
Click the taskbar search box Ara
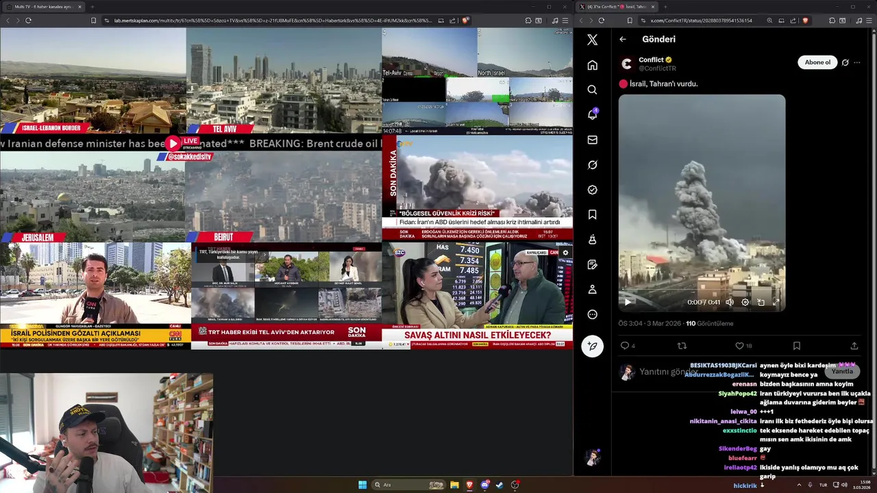[409, 485]
